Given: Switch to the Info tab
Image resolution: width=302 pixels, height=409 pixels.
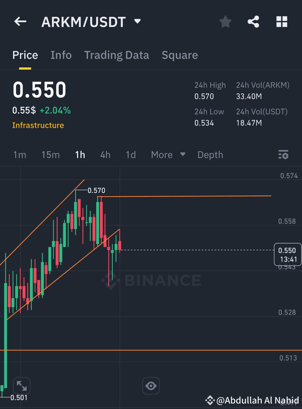Looking at the screenshot, I should click(x=61, y=55).
